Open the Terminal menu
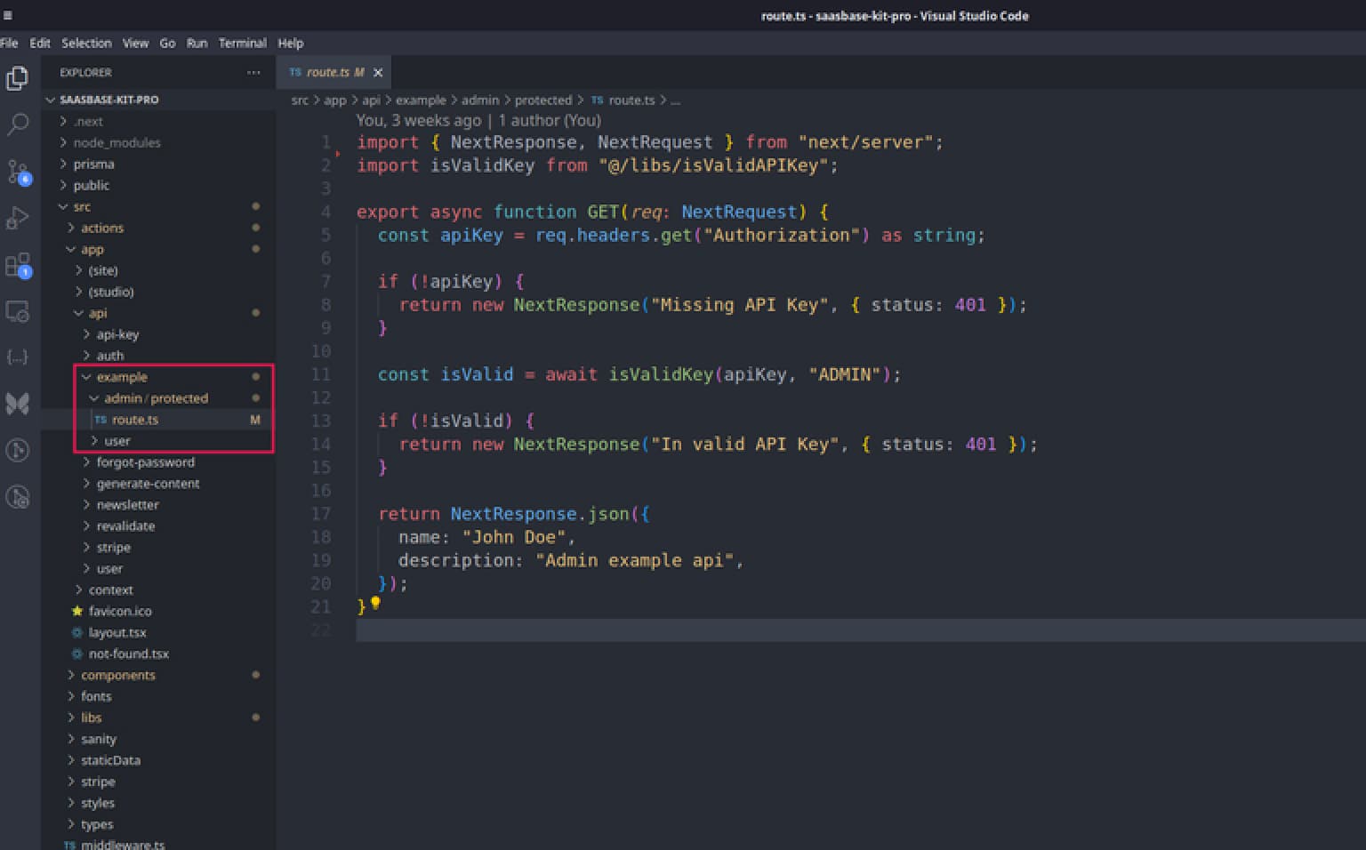This screenshot has width=1366, height=850. [x=242, y=43]
